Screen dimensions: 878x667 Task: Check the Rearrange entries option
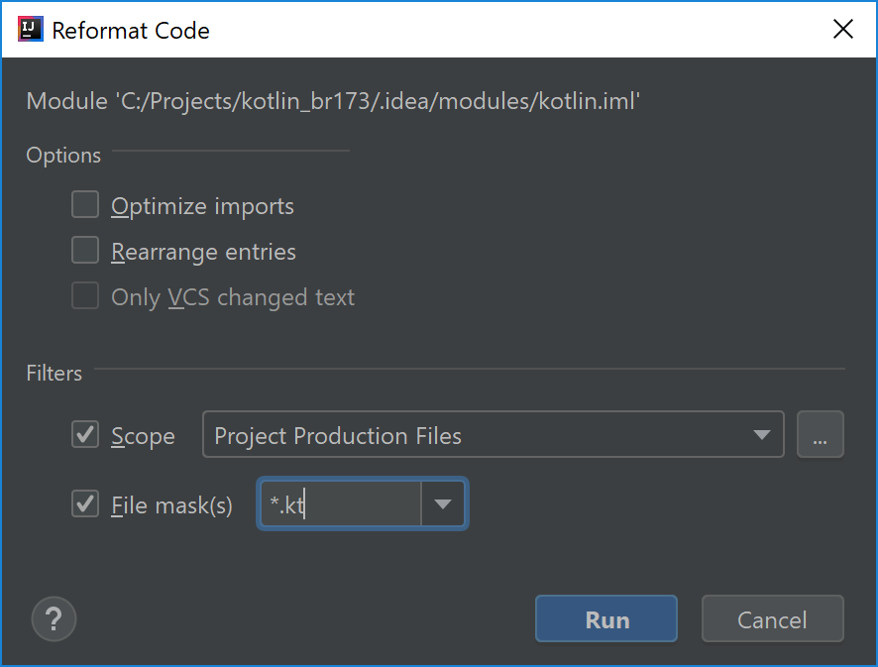84,251
